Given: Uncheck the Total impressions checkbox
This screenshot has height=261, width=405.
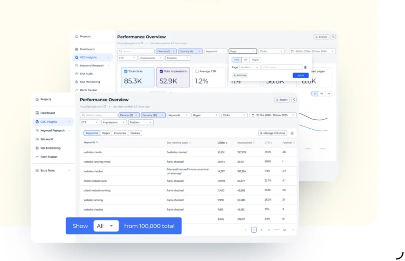Looking at the screenshot, I should 161,71.
